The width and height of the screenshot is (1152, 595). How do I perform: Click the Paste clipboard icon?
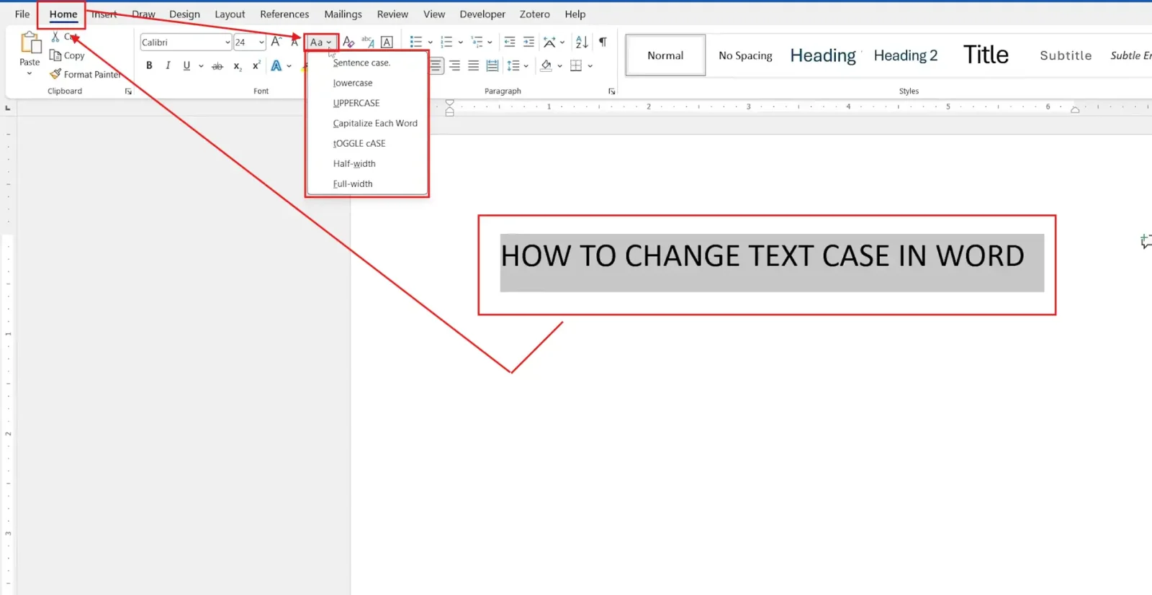pyautogui.click(x=30, y=44)
